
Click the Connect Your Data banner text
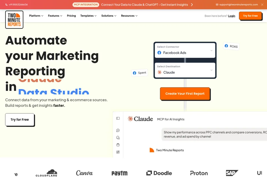(144, 5)
